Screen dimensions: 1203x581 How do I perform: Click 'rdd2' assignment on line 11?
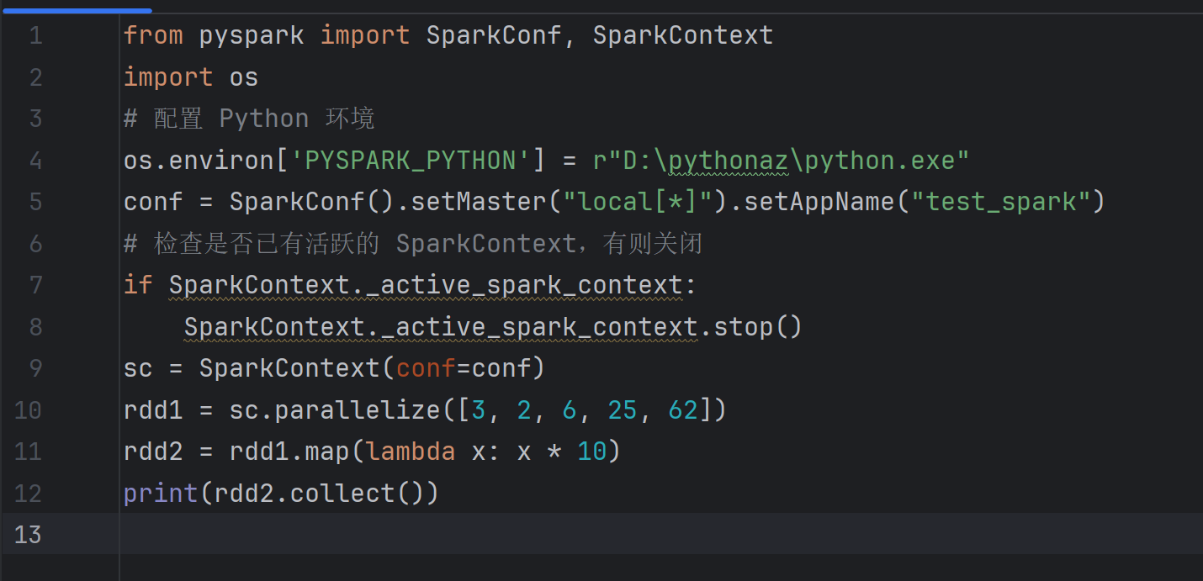click(x=153, y=452)
